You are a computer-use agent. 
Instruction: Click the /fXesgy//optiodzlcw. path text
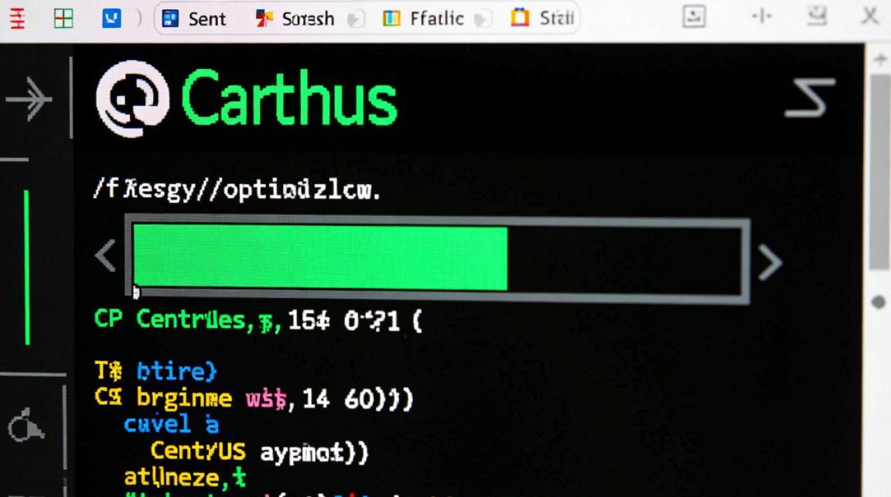click(x=237, y=190)
